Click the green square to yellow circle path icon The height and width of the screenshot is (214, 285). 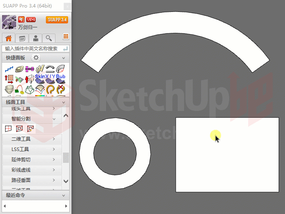point(19,90)
